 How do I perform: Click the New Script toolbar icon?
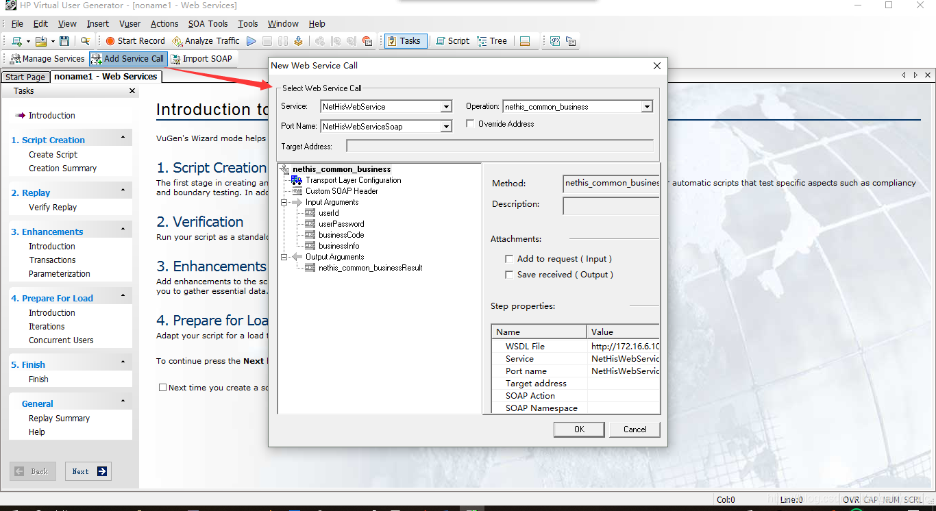click(16, 41)
